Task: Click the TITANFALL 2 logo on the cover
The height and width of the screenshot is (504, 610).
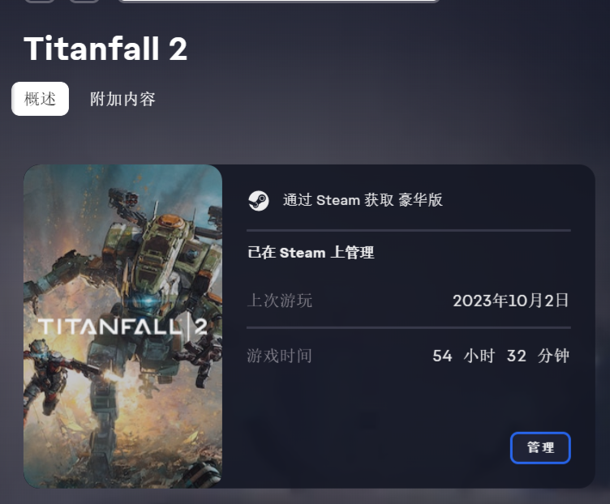Action: click(x=122, y=327)
